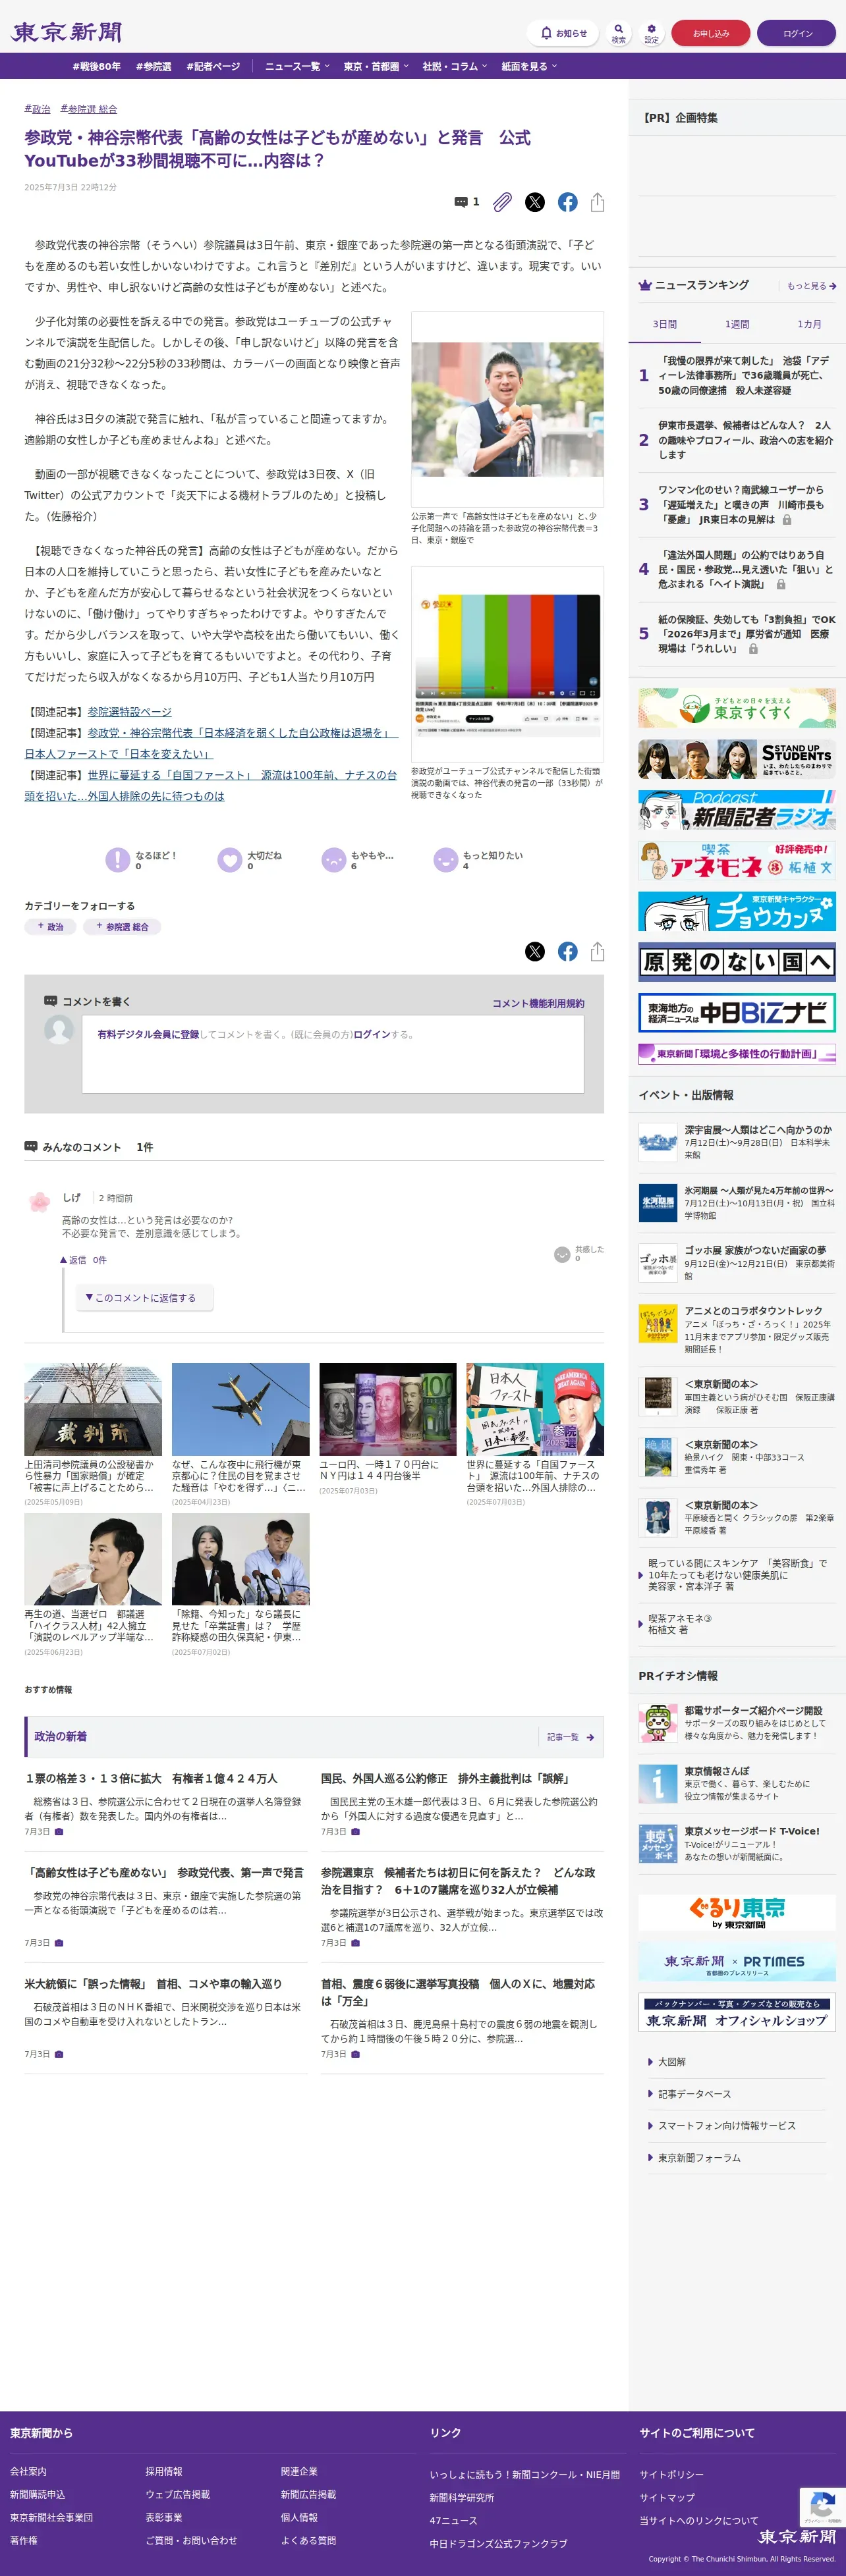846x2576 pixels.
Task: Click the ログイン button
Action: (797, 33)
